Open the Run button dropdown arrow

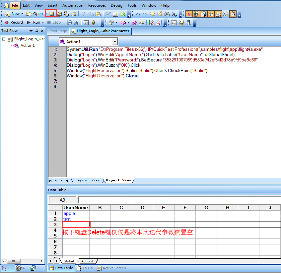(x=43, y=23)
